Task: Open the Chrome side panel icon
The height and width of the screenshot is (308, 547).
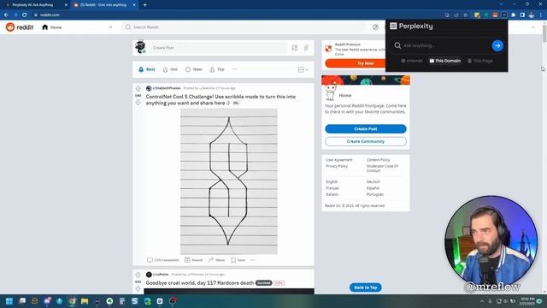Action: (x=522, y=15)
